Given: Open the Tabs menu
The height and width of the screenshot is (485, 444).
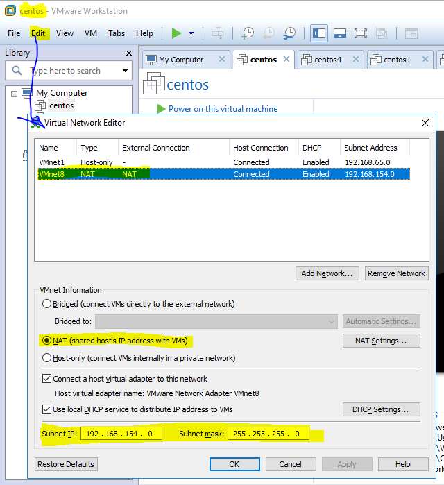Looking at the screenshot, I should pos(117,33).
